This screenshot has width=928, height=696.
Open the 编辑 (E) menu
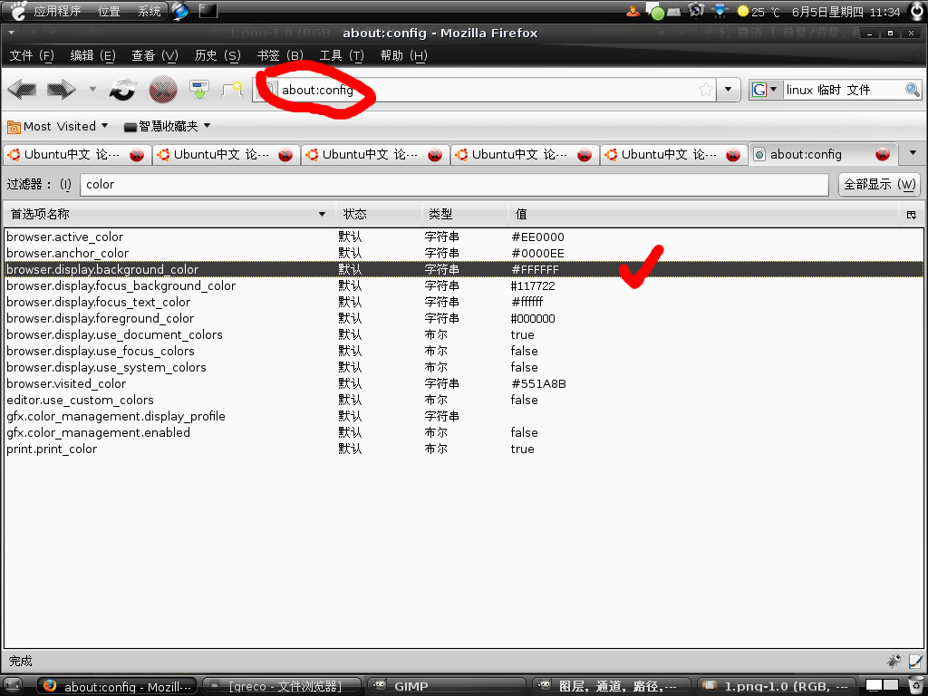click(92, 55)
